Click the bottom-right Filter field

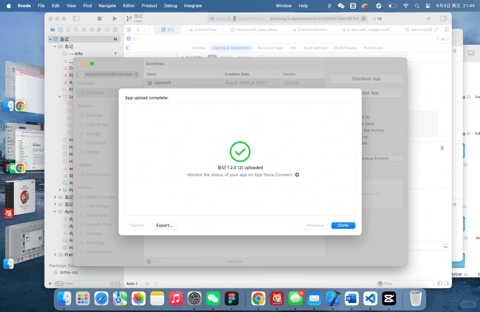point(405,284)
